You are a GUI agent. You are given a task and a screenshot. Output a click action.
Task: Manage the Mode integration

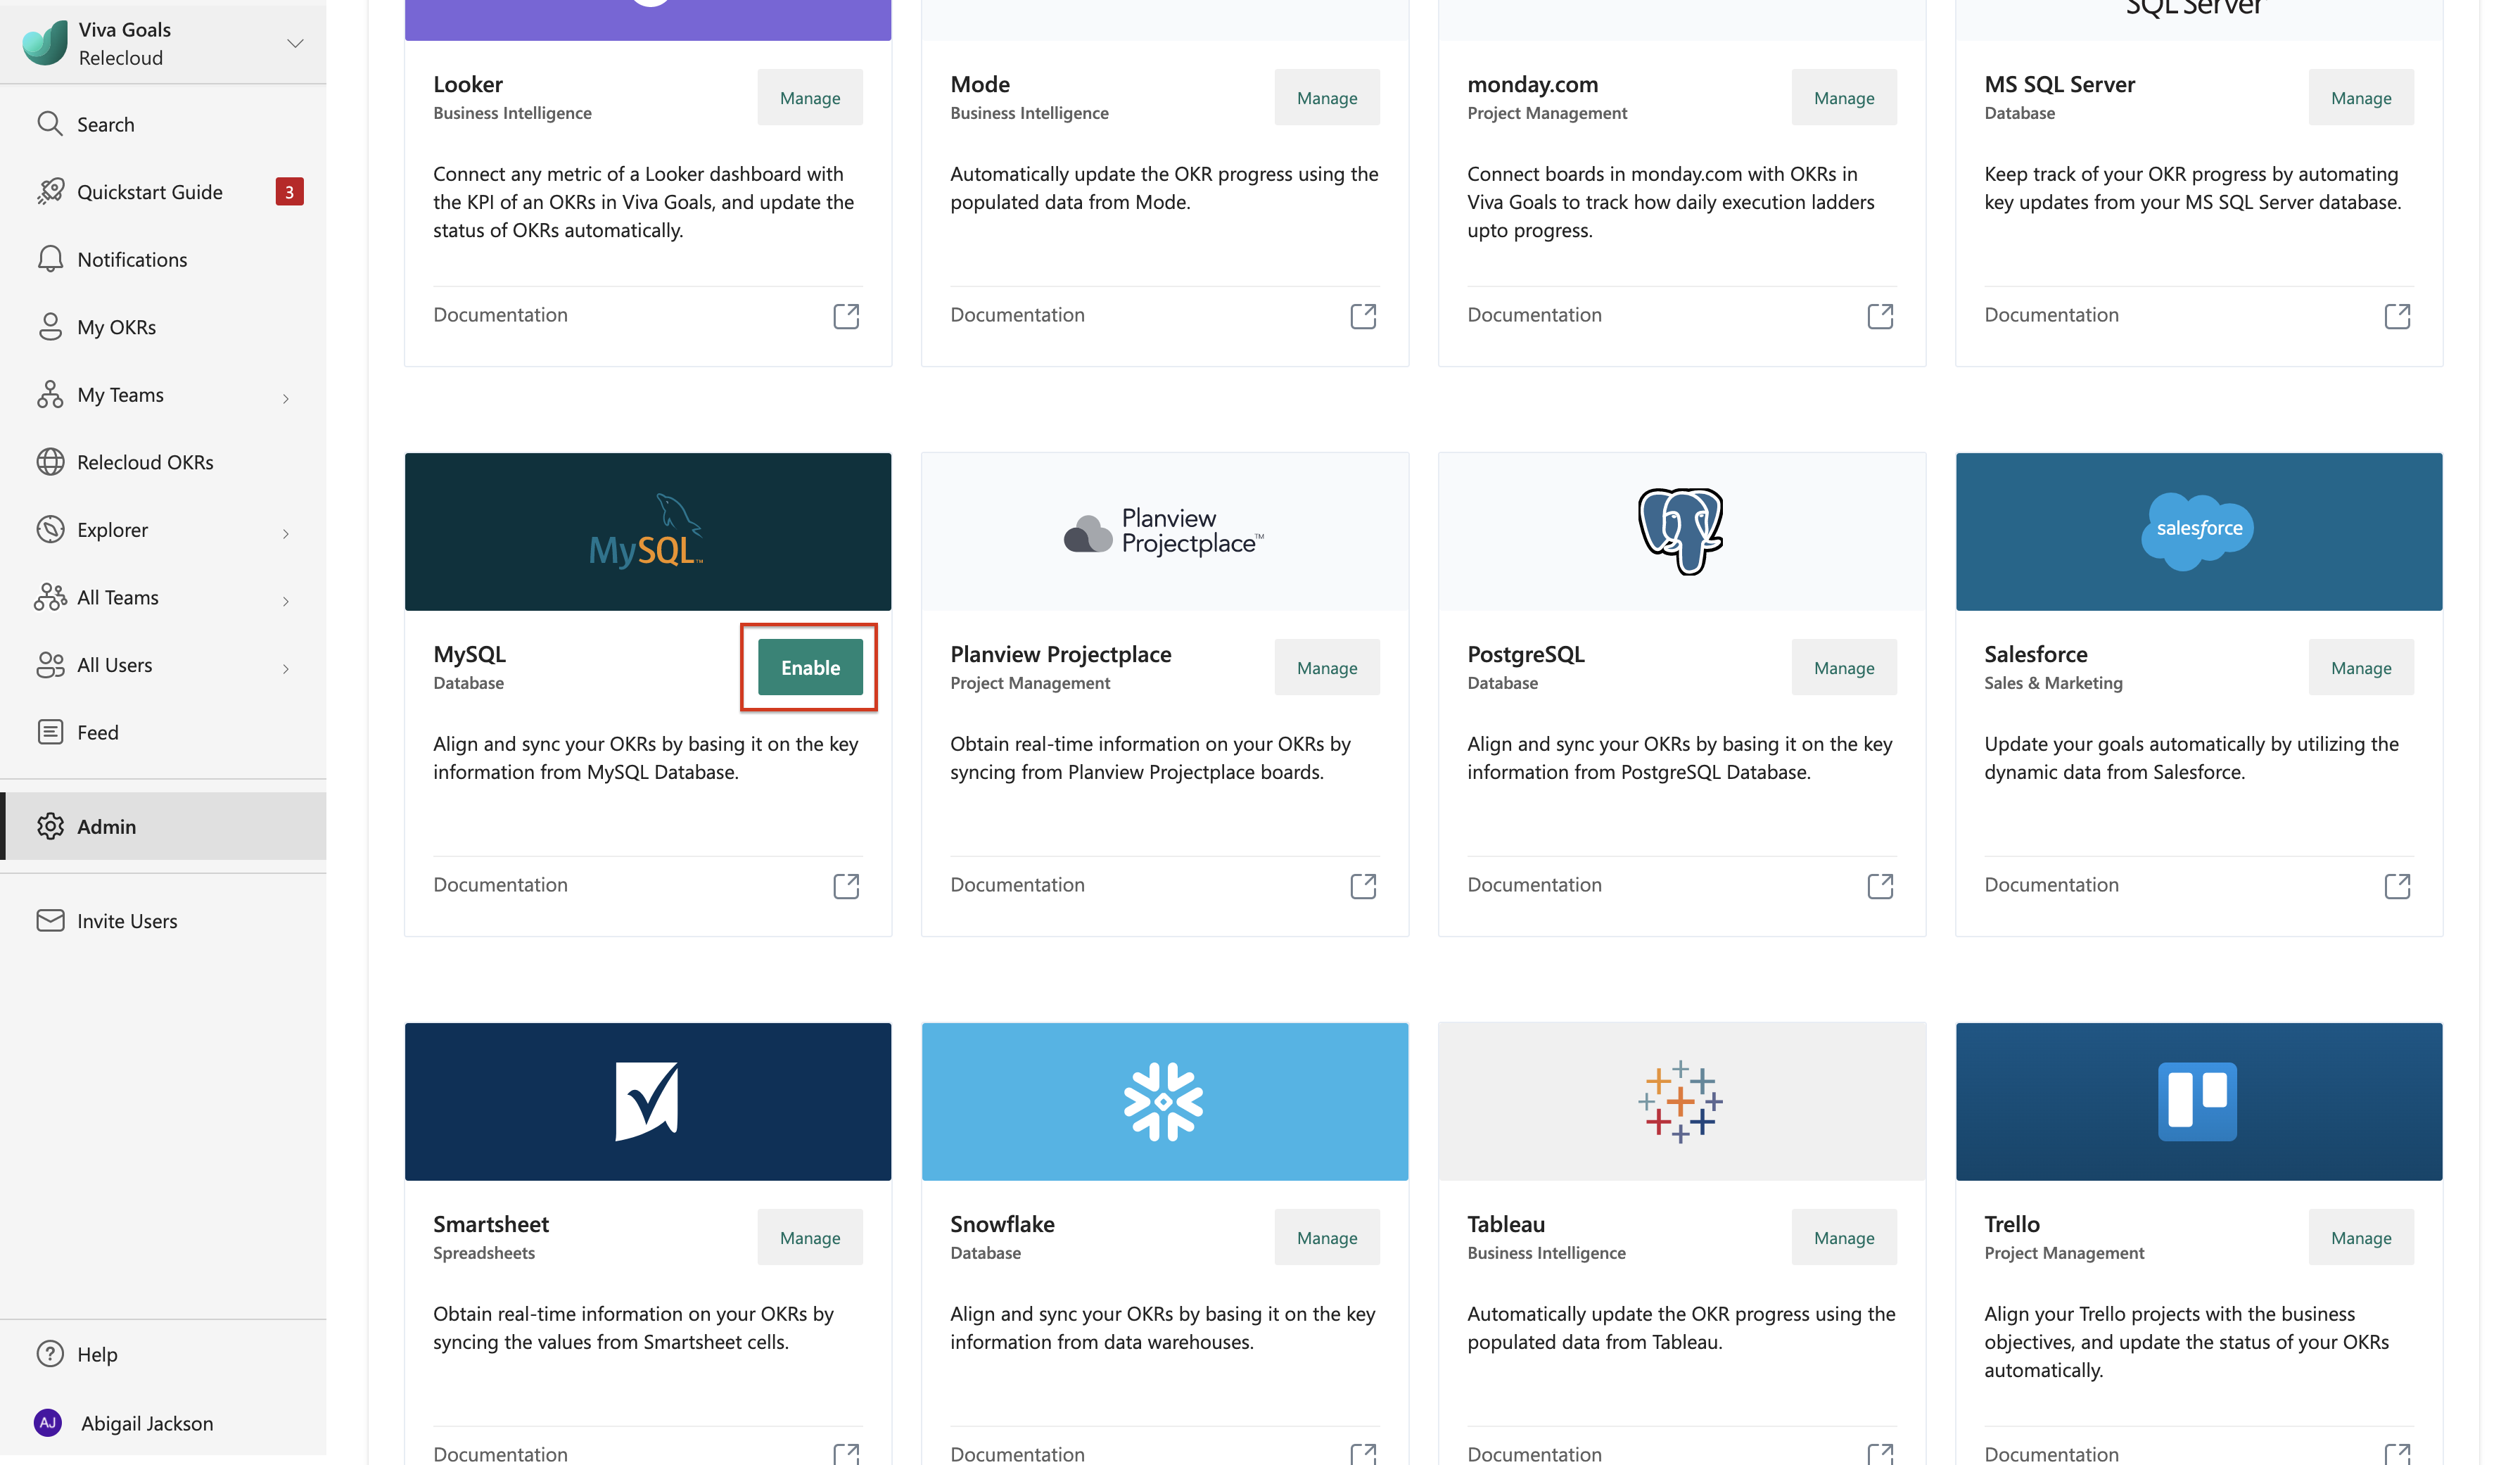click(1327, 97)
